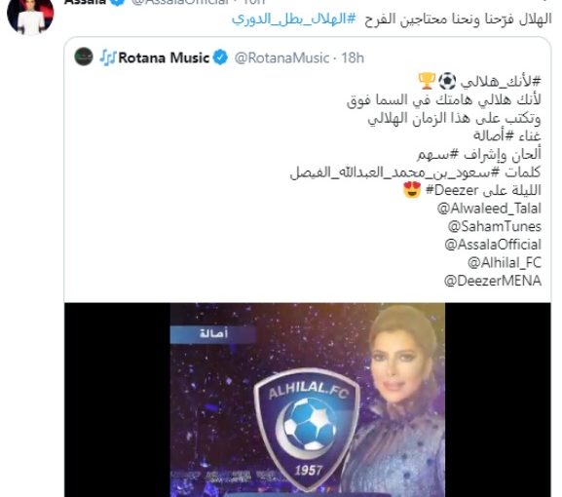Click Assala's blue verified badge

[x=117, y=2]
